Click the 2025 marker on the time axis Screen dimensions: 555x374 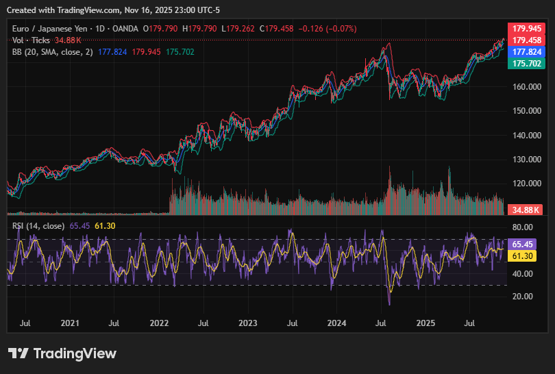[425, 322]
